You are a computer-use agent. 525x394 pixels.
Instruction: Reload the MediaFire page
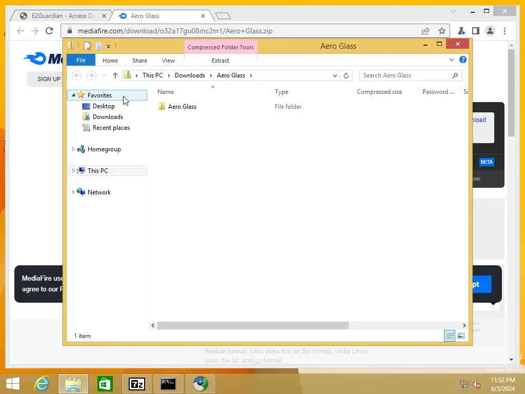49,31
